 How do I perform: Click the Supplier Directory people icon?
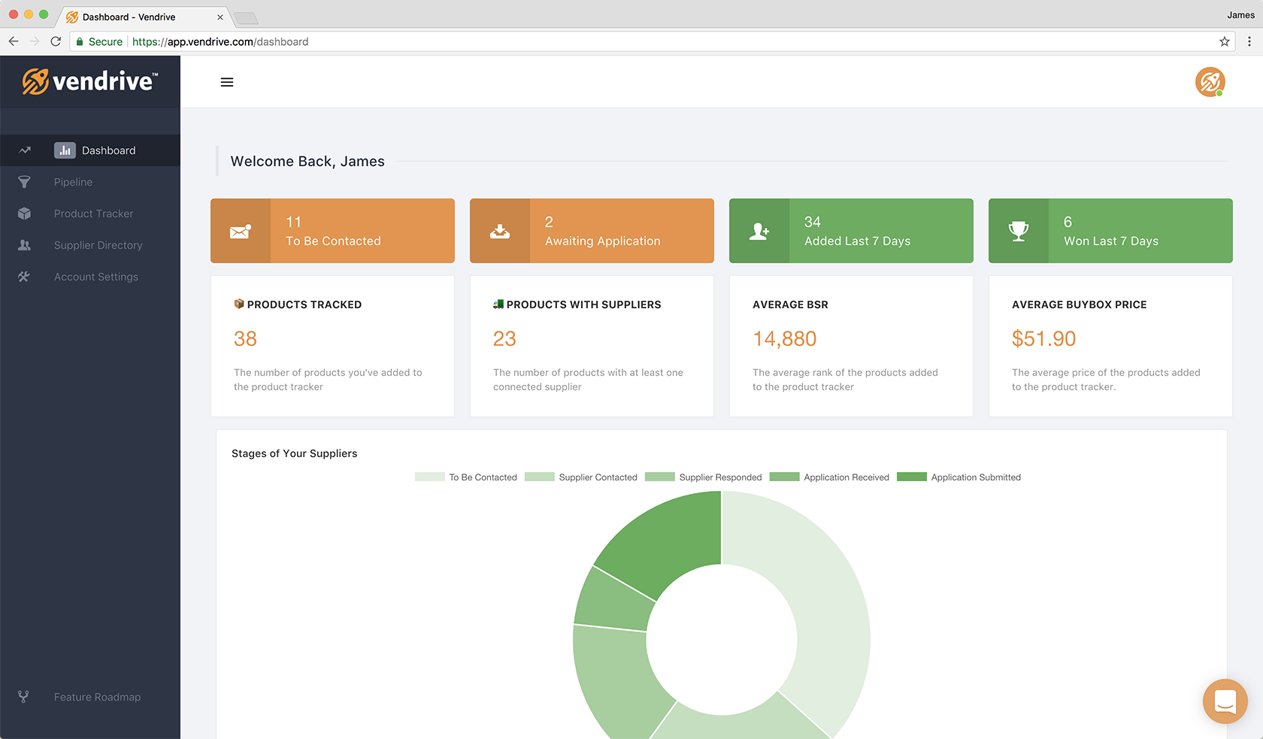[x=24, y=245]
